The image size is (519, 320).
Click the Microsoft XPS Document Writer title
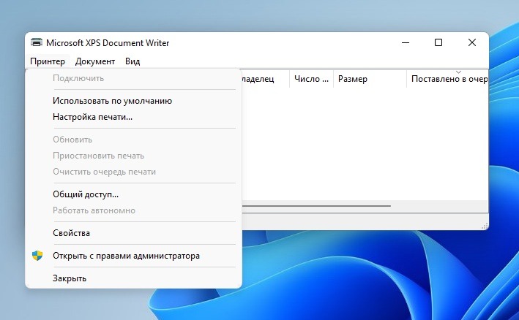pyautogui.click(x=108, y=43)
